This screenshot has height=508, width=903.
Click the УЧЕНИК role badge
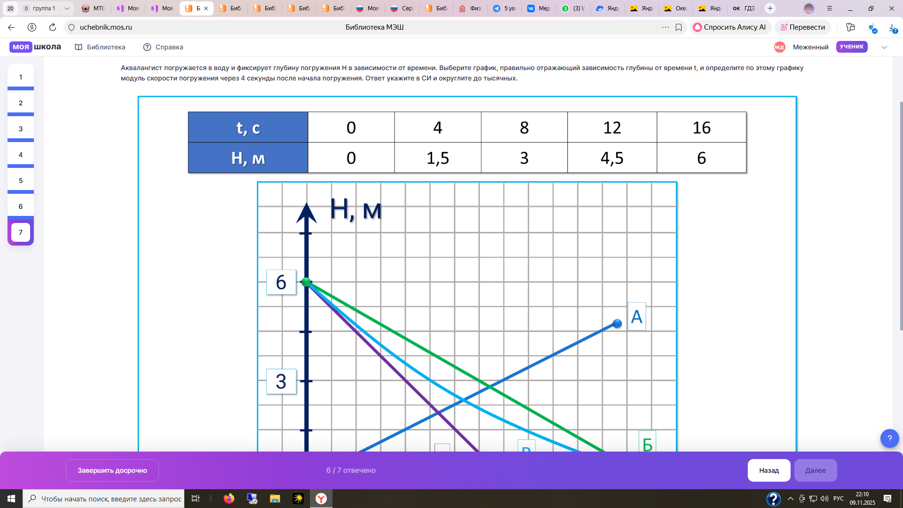coord(852,47)
